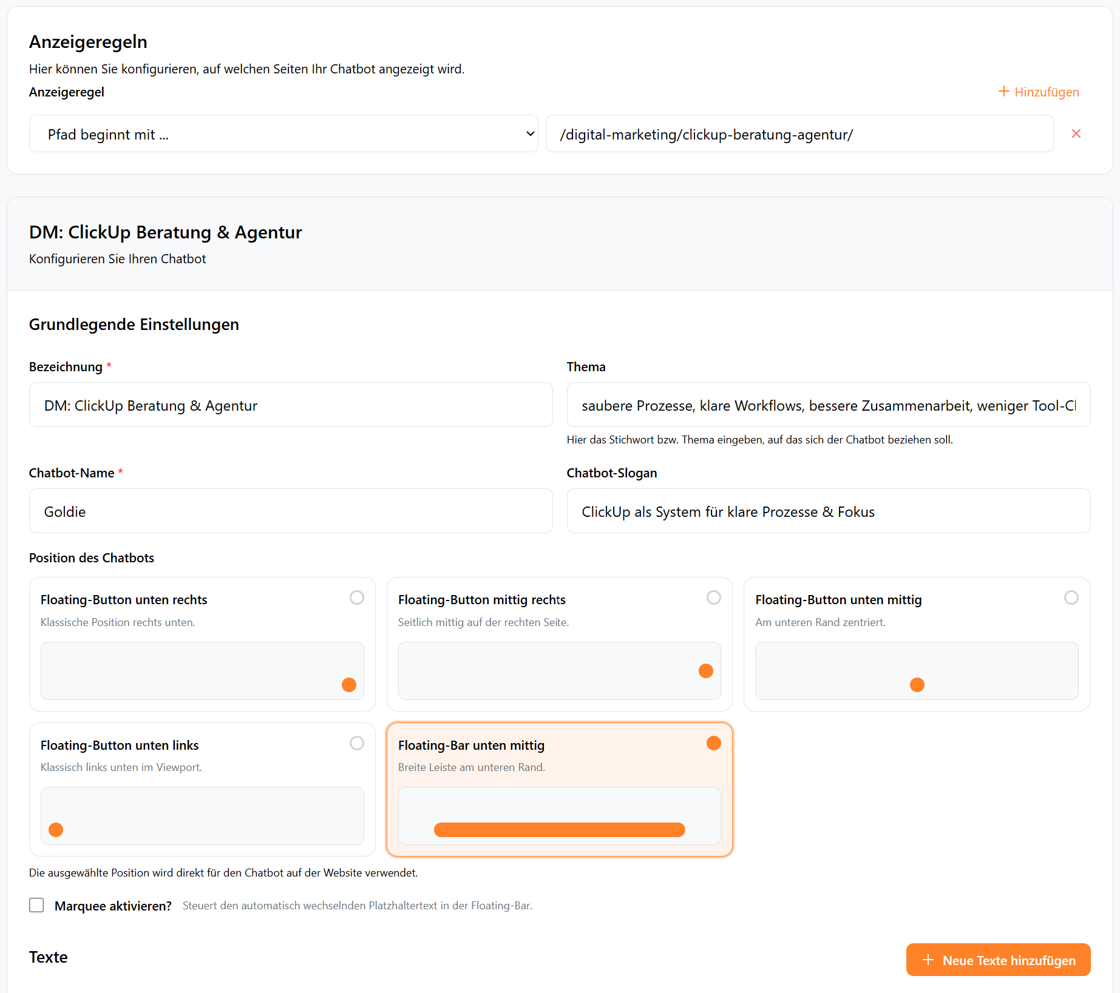Click the 'Marquee aktivieren?' label text

click(113, 906)
